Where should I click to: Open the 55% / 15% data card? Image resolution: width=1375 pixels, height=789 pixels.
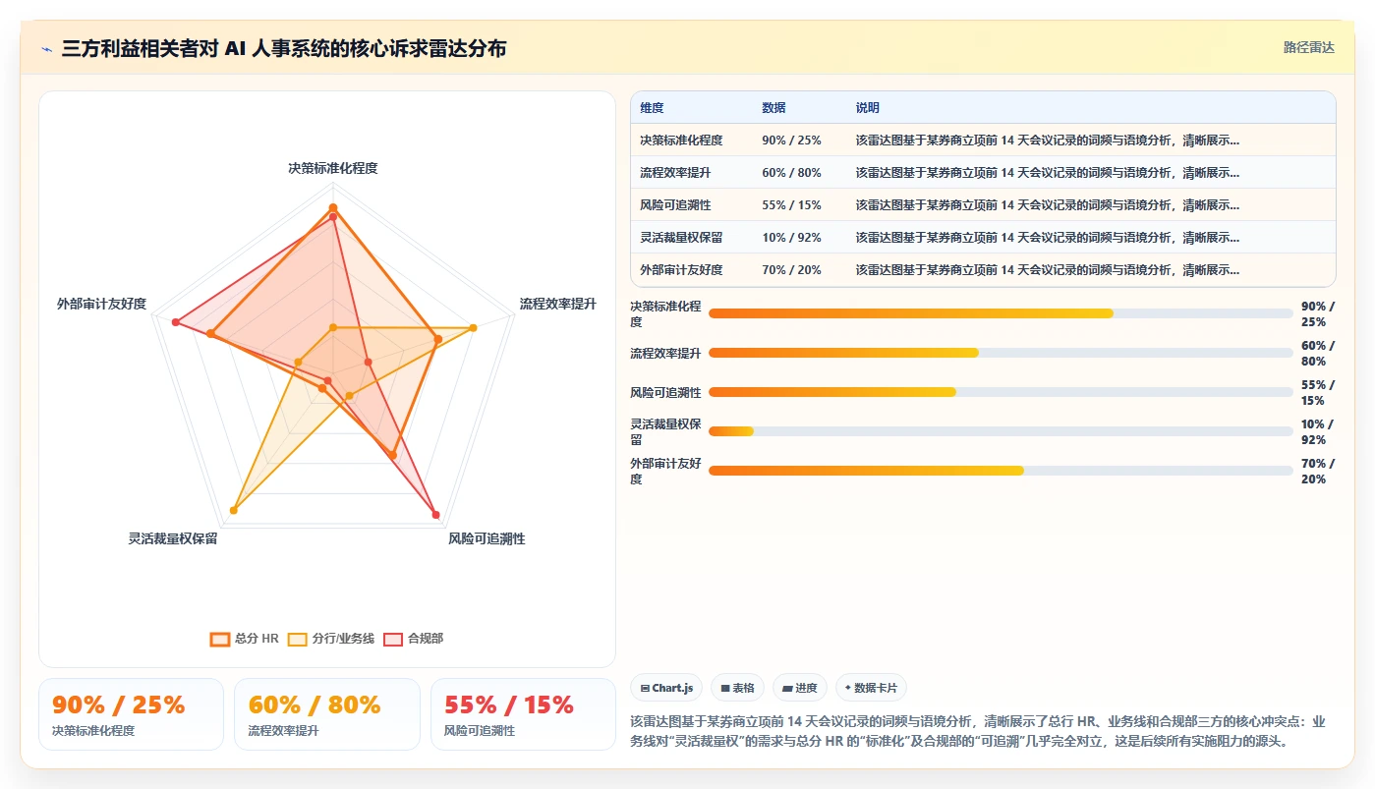tap(523, 714)
